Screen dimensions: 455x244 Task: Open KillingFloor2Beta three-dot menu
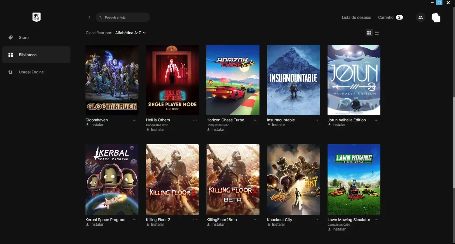255,220
